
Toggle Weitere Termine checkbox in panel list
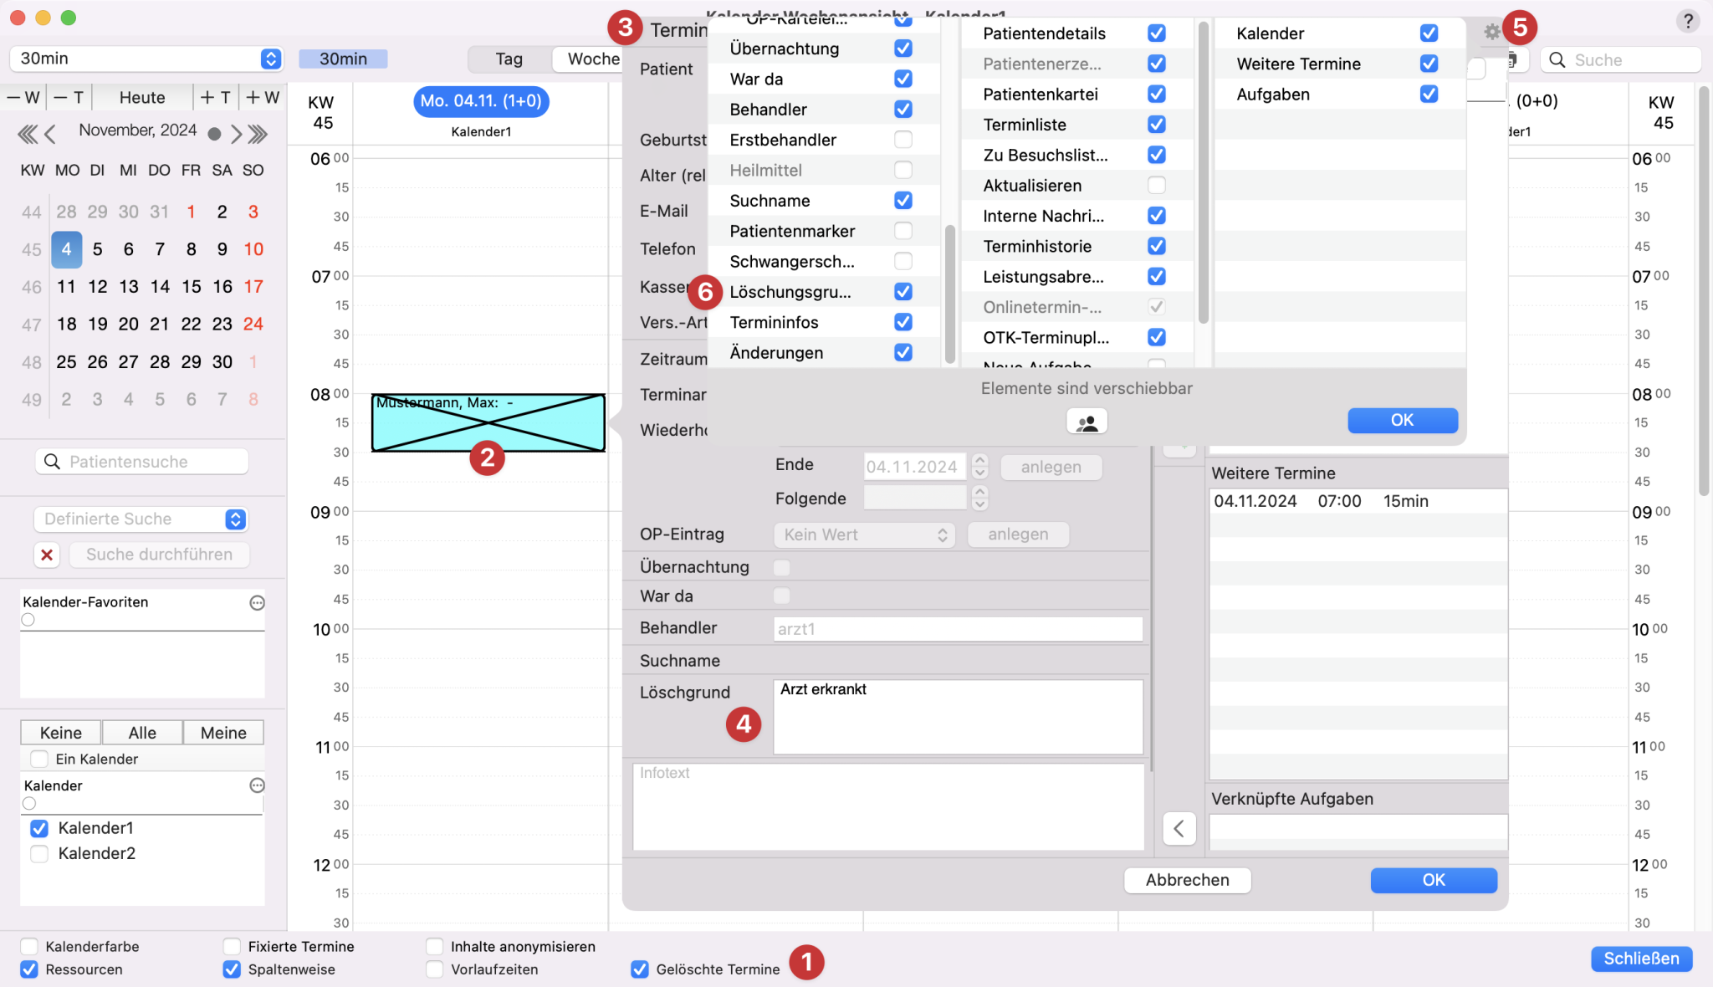pos(1429,64)
